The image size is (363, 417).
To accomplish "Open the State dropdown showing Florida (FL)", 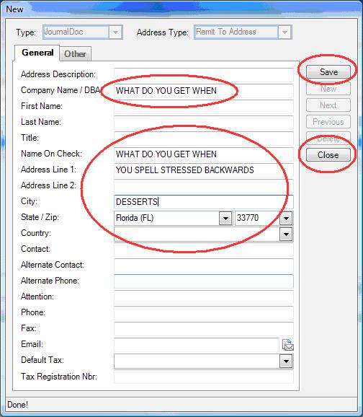I will (225, 219).
